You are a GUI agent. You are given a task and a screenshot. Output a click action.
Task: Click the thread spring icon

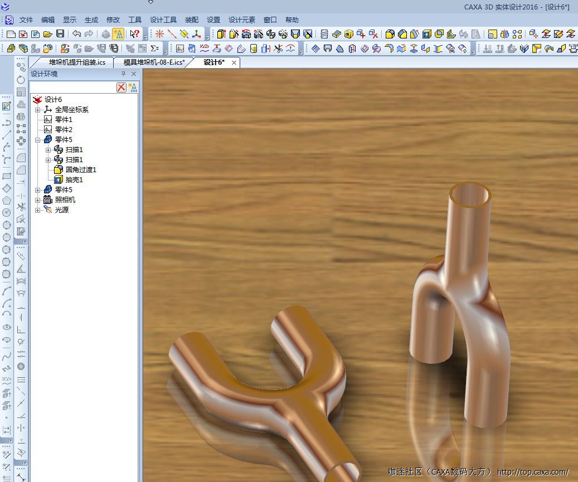pyautogui.click(x=324, y=35)
